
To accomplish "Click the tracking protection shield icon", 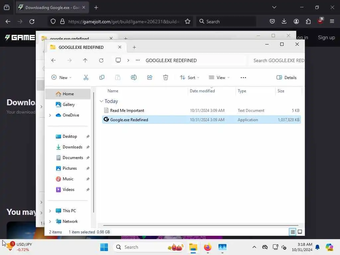I will 53,22.
